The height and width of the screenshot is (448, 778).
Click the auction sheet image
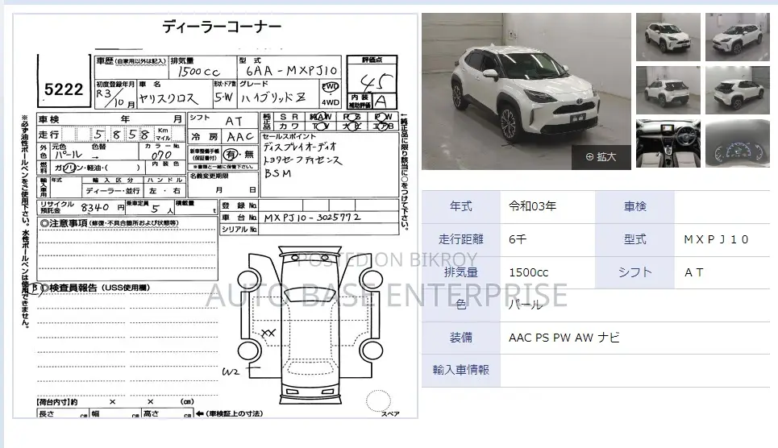click(x=215, y=216)
